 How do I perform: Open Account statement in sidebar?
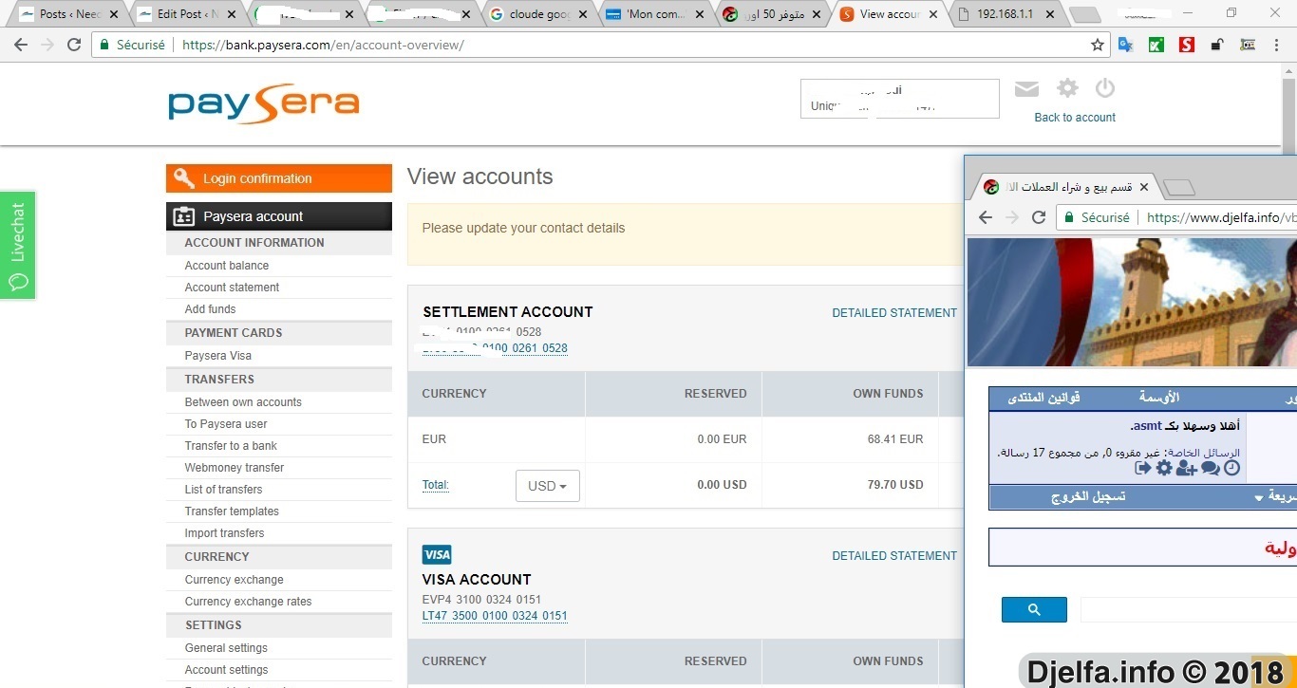coord(232,288)
